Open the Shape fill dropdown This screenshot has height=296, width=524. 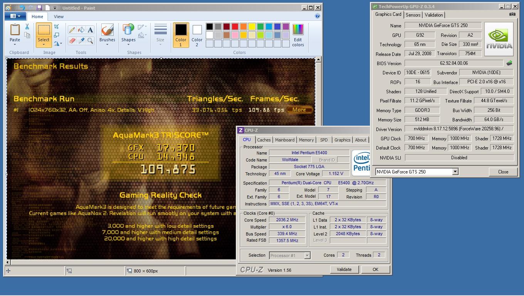click(x=142, y=35)
